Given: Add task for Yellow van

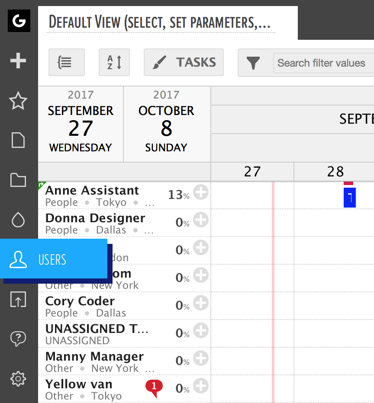Looking at the screenshot, I should click(x=201, y=386).
